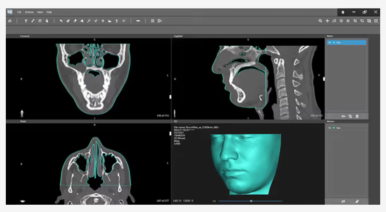The image size is (386, 212).
Task: Click the 3D skin face model
Action: pyautogui.click(x=246, y=164)
